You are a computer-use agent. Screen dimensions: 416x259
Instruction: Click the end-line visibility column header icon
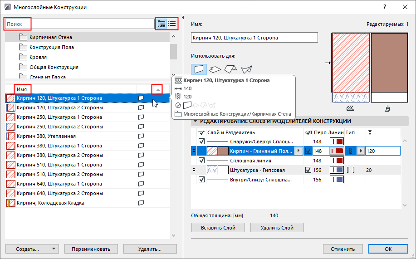point(308,132)
